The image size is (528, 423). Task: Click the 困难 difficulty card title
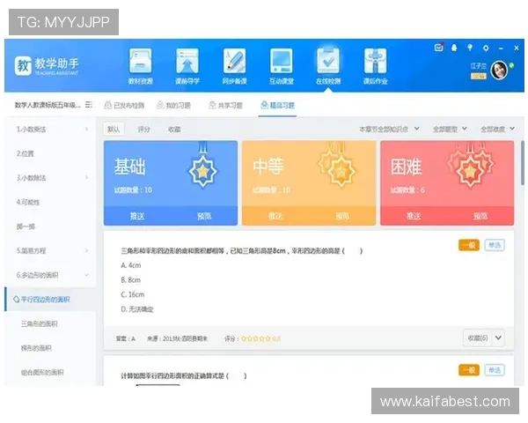click(406, 167)
